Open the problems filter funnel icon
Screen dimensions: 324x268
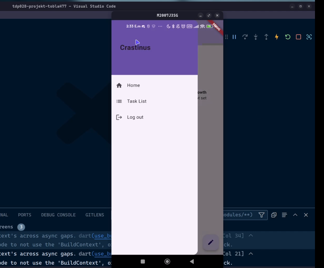tap(261, 215)
